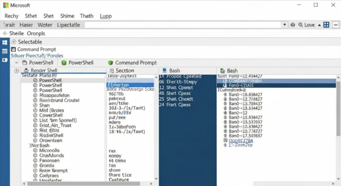Open the Lupp menu

106,16
